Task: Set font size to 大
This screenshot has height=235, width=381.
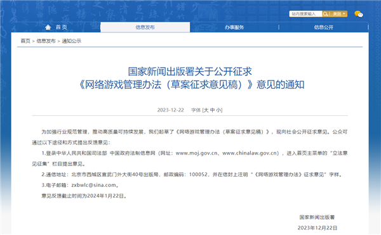Action: pyautogui.click(x=206, y=110)
